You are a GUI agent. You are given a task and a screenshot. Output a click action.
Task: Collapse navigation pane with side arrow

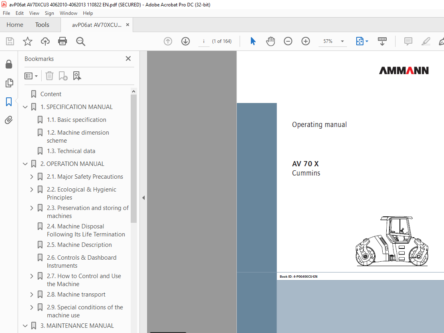click(x=143, y=198)
